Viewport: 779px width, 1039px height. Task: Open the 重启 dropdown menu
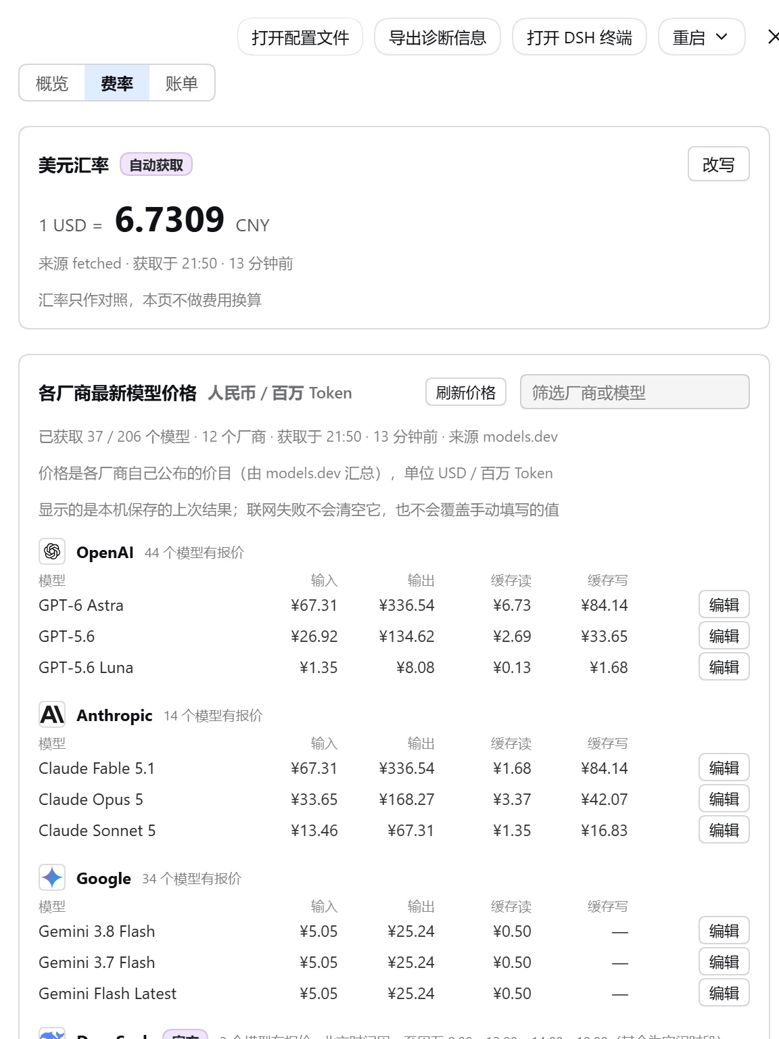[701, 37]
